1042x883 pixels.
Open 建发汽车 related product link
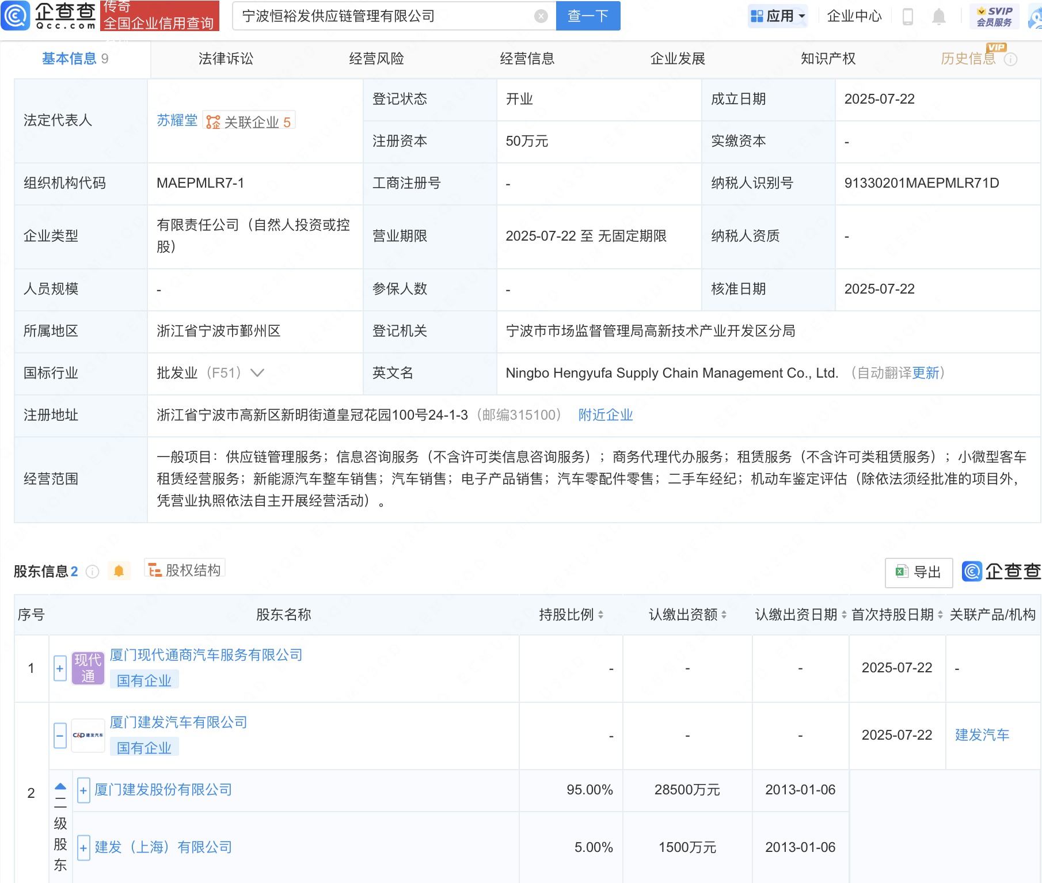982,735
